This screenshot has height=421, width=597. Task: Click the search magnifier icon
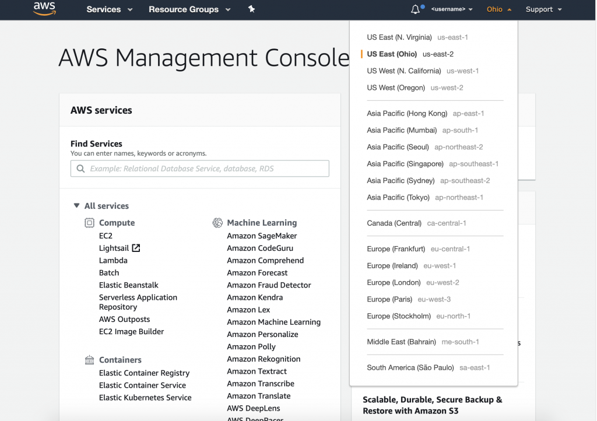80,169
